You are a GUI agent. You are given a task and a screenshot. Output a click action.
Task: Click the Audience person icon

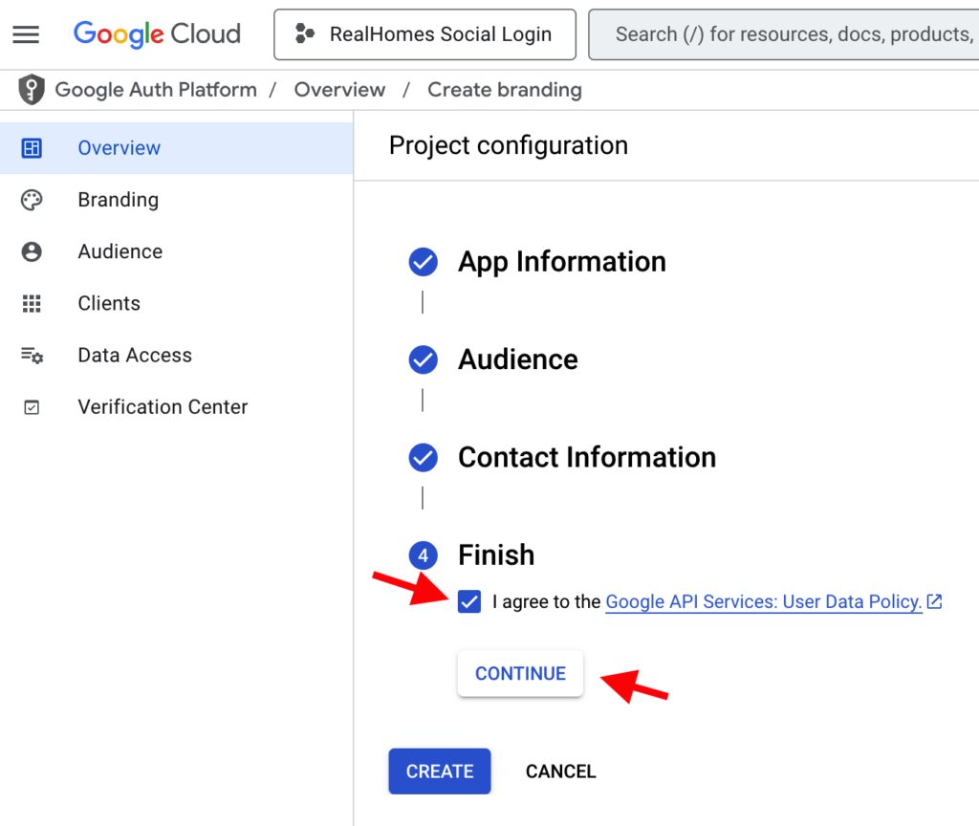[x=32, y=251]
